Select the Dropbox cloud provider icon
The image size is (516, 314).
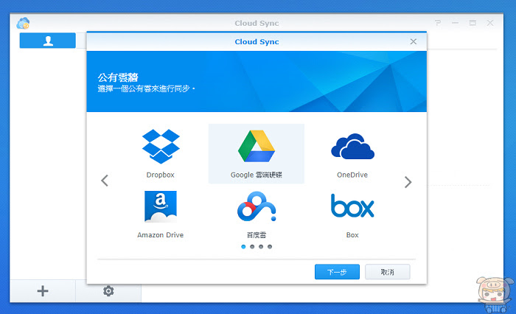tap(161, 147)
